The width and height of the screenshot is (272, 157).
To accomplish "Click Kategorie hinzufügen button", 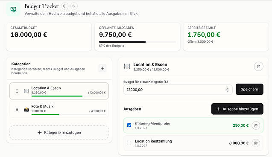I will (x=59, y=133).
